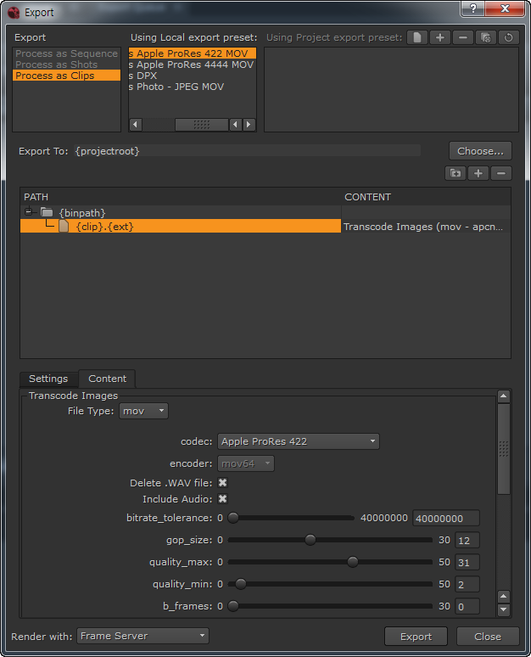Click the new preset page icon
This screenshot has width=531, height=657.
point(417,37)
